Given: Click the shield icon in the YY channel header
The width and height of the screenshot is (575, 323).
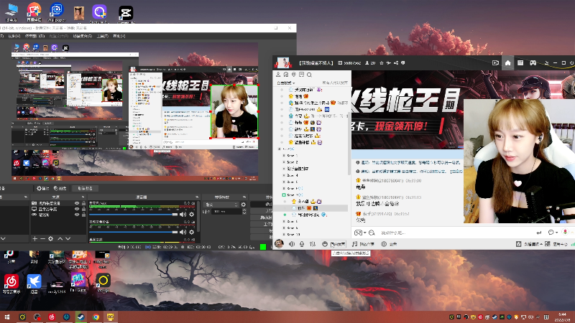Looking at the screenshot, I should click(x=403, y=62).
